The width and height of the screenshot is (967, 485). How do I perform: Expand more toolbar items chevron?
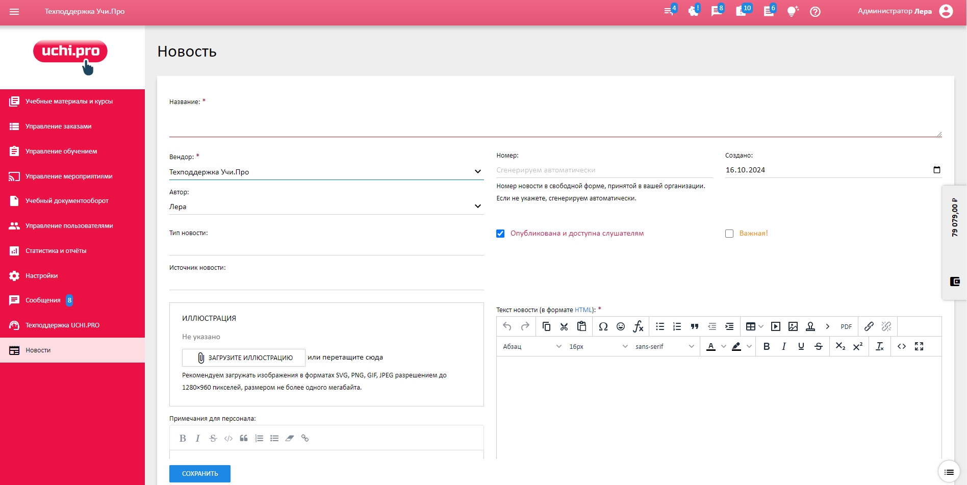[828, 326]
